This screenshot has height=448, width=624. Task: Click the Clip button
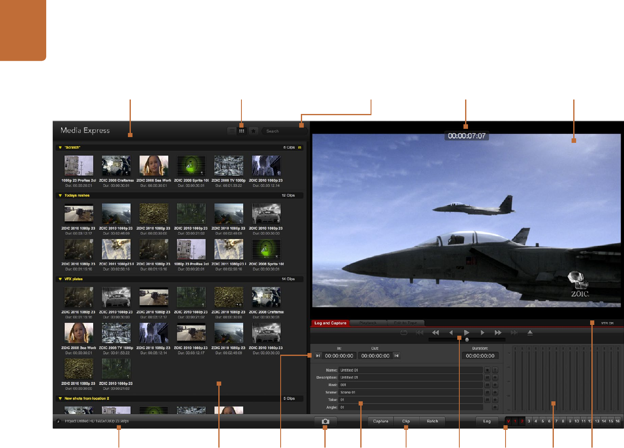406,422
